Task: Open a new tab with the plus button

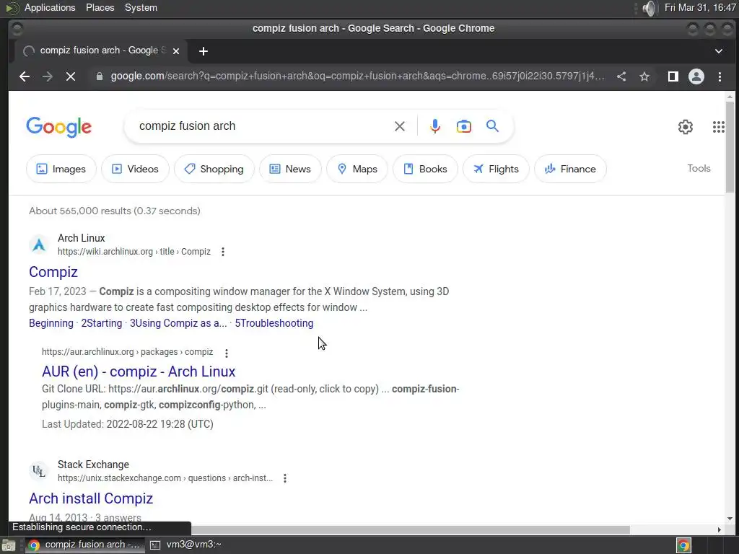Action: (203, 51)
